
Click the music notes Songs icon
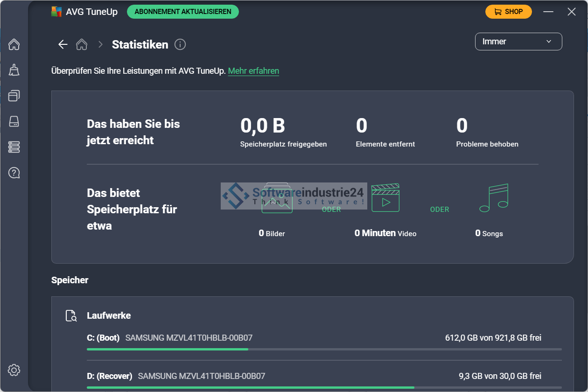coord(494,198)
